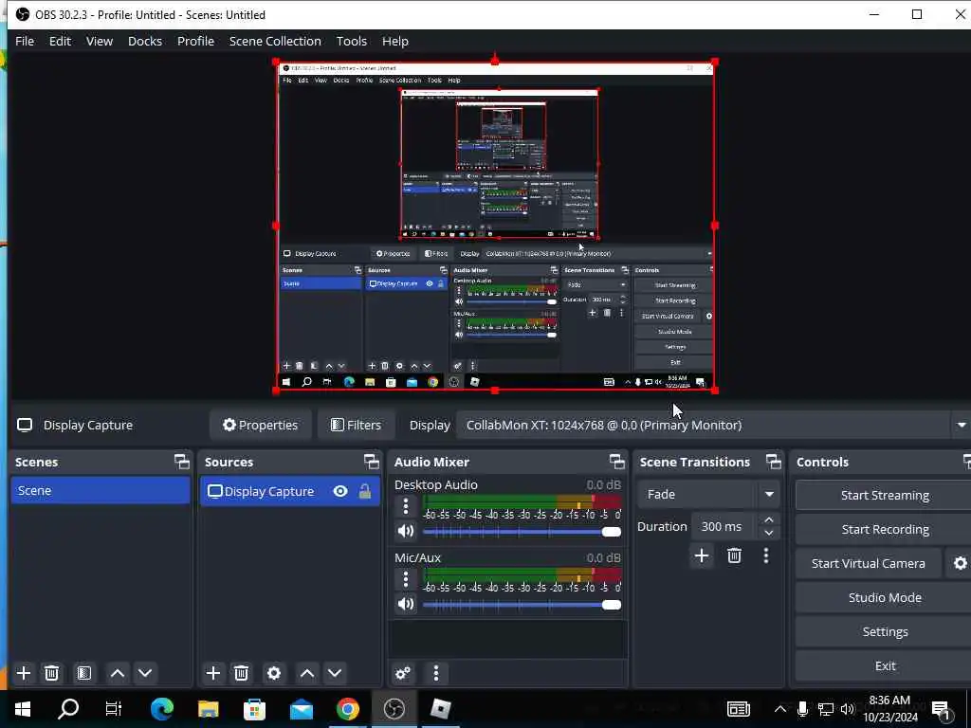Adjust the Desktop Audio volume slider
Viewport: 971px width, 728px height.
522,532
